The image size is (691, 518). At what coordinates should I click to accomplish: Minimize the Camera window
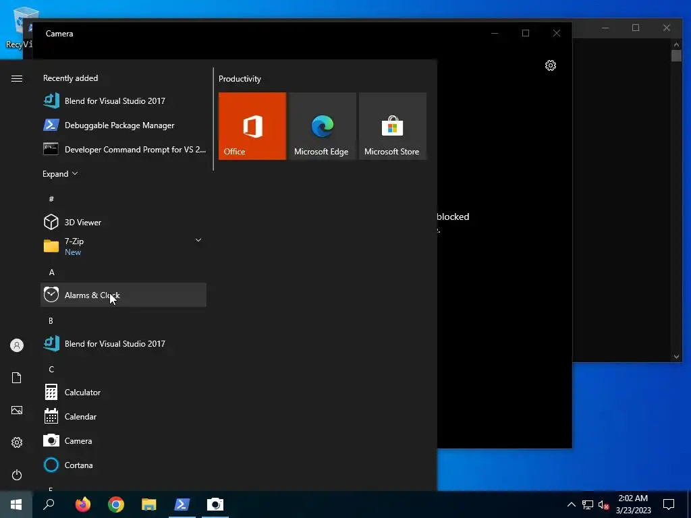495,34
